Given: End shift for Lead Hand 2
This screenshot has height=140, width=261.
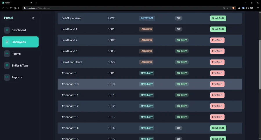Looking at the screenshot, I should tap(217, 40).
